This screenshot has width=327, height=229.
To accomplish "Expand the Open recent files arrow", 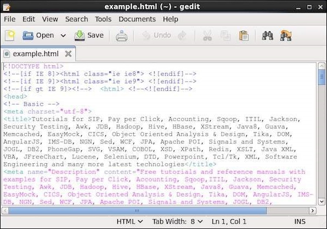I will coord(63,36).
